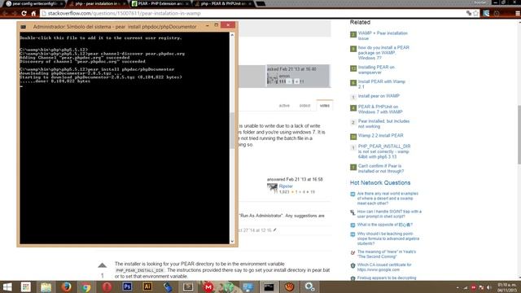Go back with the browser back arrow
The image size is (521, 293).
point(5,13)
